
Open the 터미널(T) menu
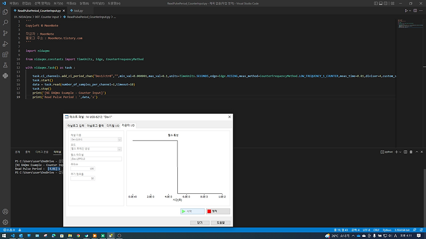98,3
